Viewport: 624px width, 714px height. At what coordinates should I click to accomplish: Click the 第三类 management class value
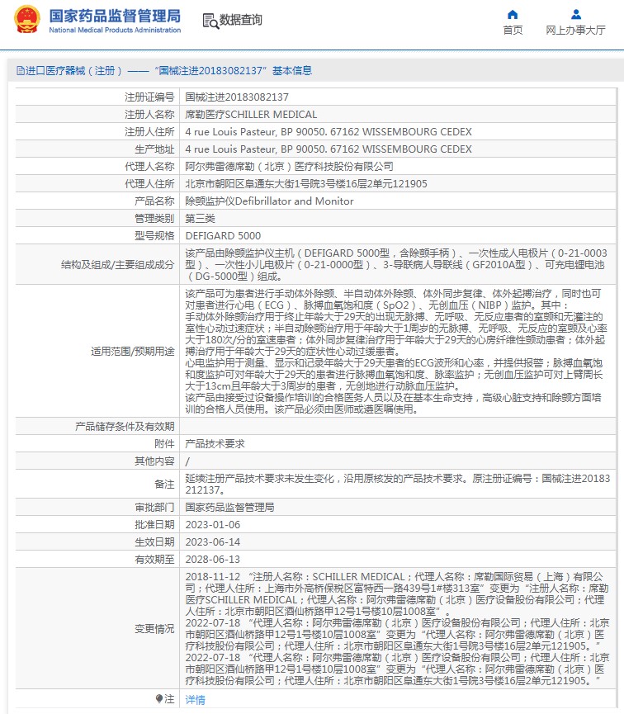(200, 218)
